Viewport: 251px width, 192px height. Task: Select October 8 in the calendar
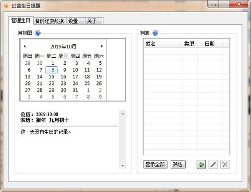click(x=52, y=70)
